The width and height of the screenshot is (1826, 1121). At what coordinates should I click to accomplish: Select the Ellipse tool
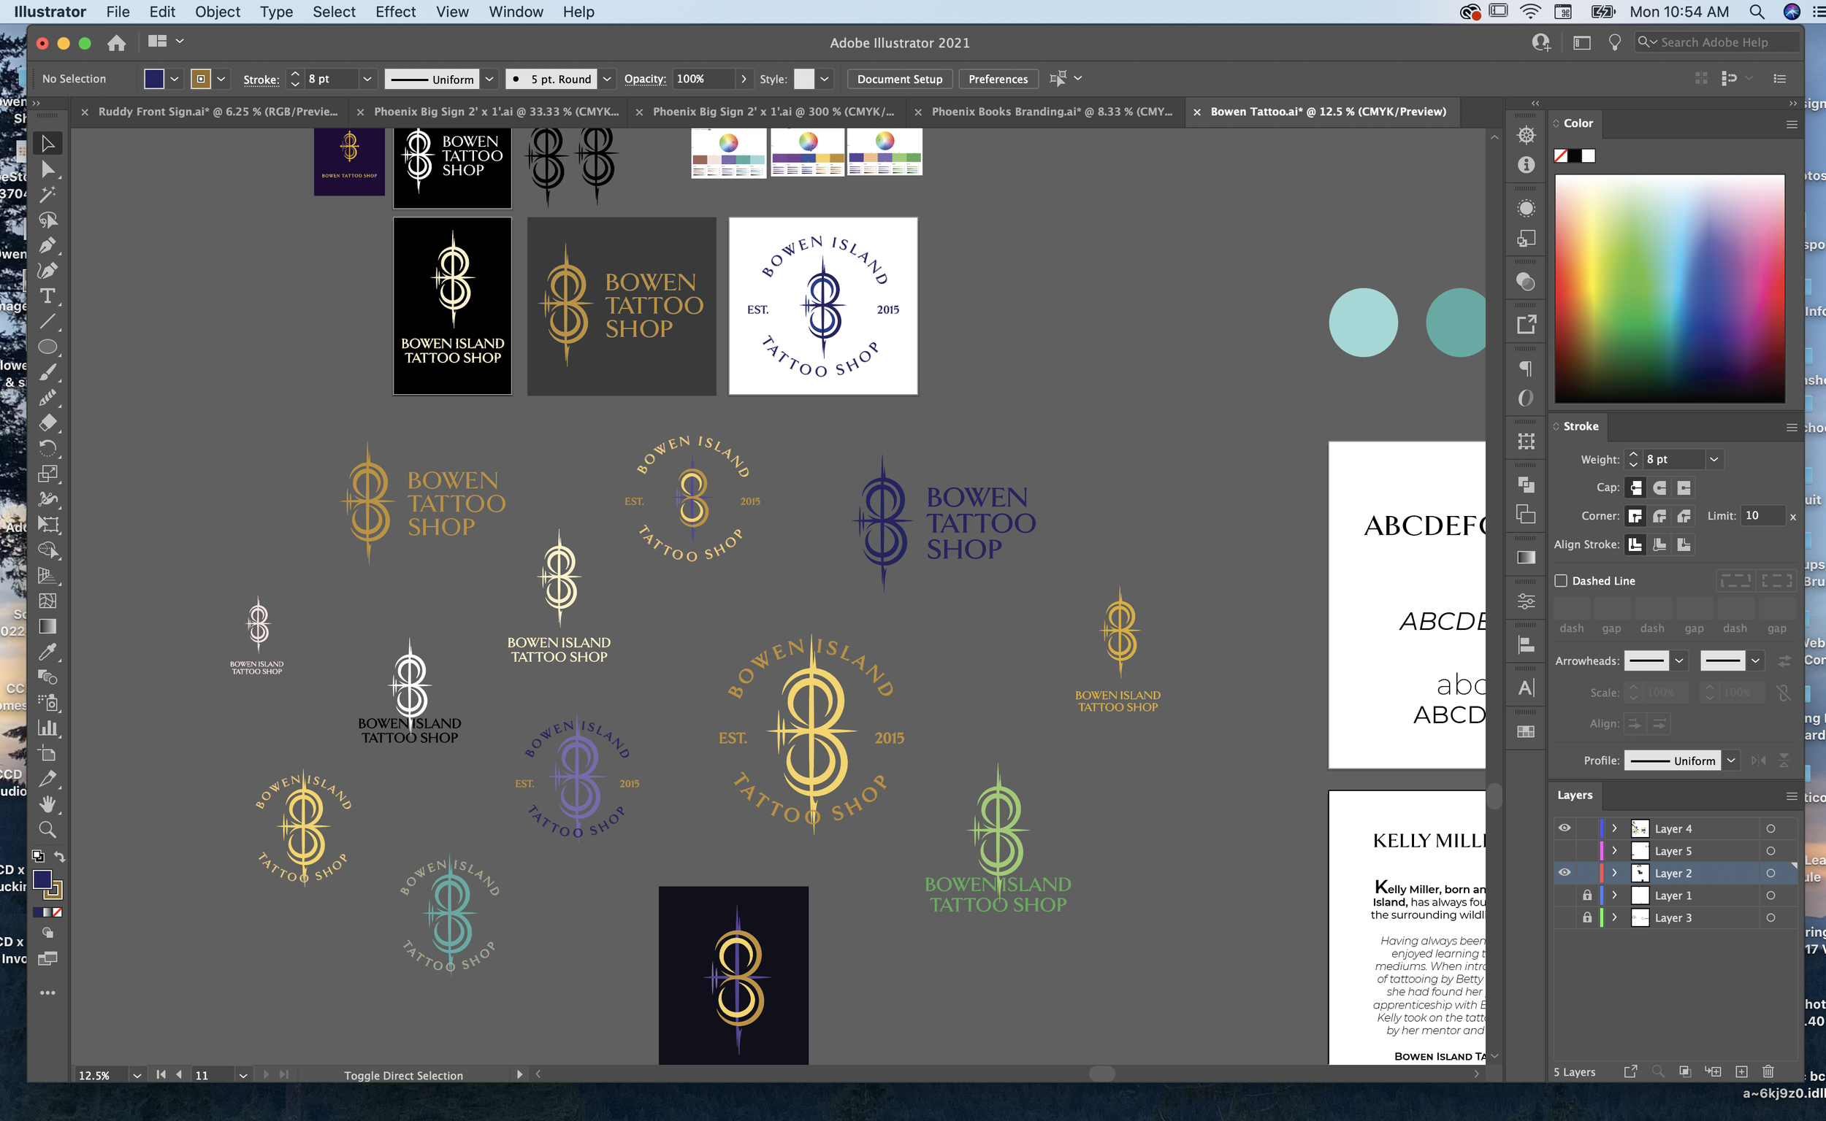[47, 346]
